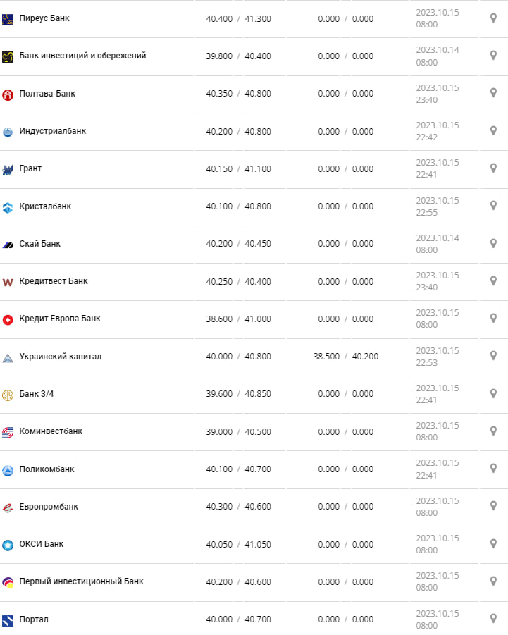This screenshot has height=635, width=508.
Task: Click the ОКСИ Банк logo icon
Action: (x=8, y=545)
